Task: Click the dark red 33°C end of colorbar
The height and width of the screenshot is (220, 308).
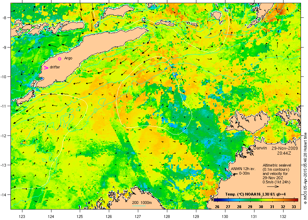Action: 296,200
